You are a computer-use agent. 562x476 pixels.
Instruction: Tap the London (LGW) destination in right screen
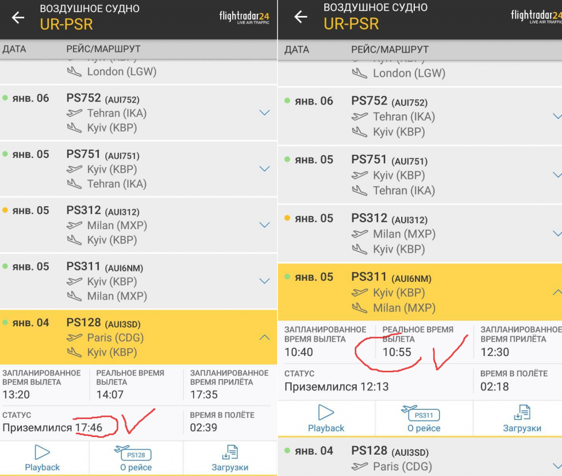409,73
